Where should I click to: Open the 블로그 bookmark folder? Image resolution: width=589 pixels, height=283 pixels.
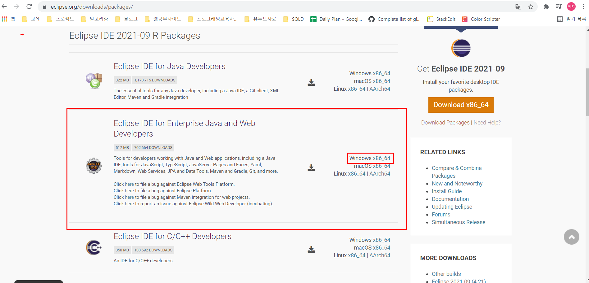click(126, 19)
